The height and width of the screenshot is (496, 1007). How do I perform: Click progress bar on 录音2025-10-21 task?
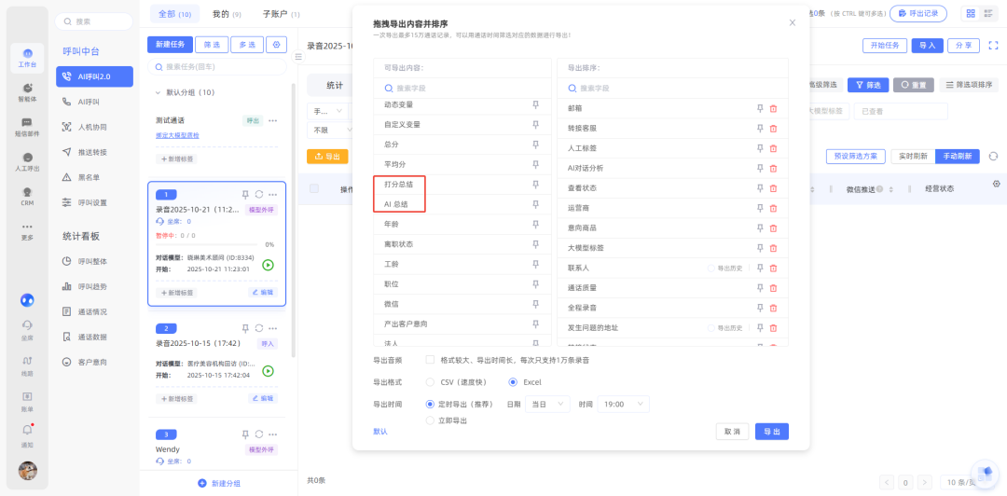210,244
